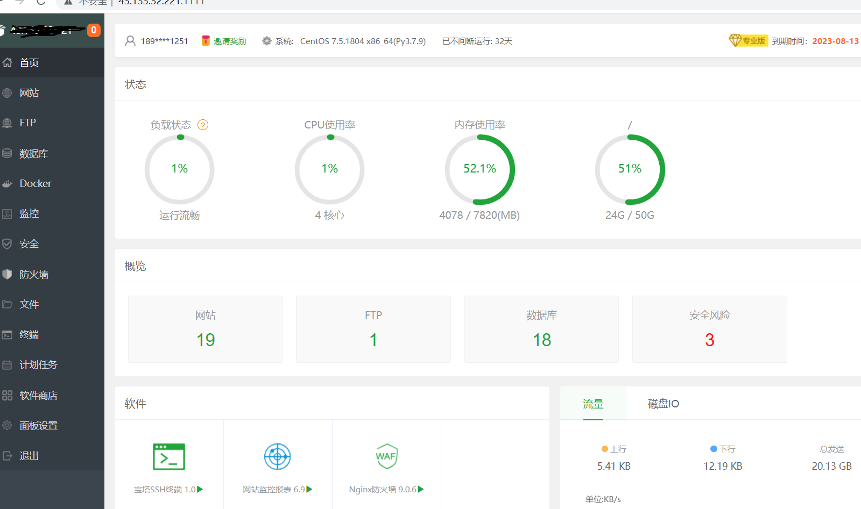Viewport: 861px width, 509px height.
Task: Open the 宝塔SSH终端 terminal icon
Action: coord(169,457)
